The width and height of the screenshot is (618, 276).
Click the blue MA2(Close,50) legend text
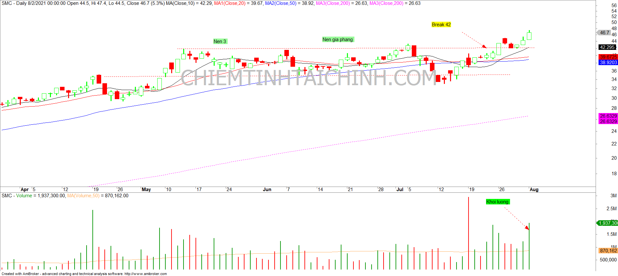click(x=281, y=3)
